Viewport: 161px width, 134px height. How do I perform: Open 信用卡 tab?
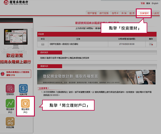click(x=115, y=13)
